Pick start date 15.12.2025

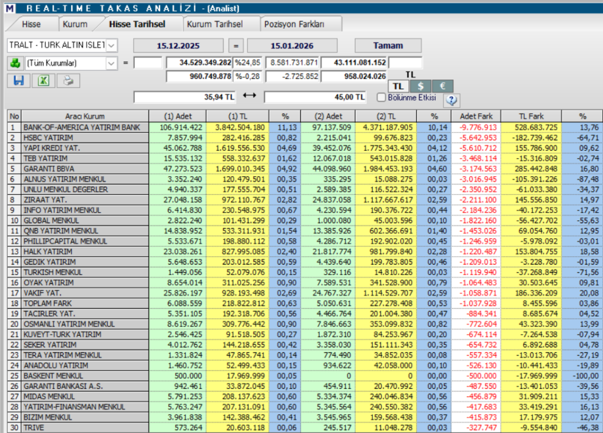pyautogui.click(x=178, y=45)
